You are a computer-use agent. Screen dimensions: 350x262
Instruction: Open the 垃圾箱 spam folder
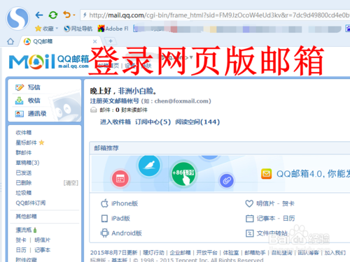pos(24,193)
